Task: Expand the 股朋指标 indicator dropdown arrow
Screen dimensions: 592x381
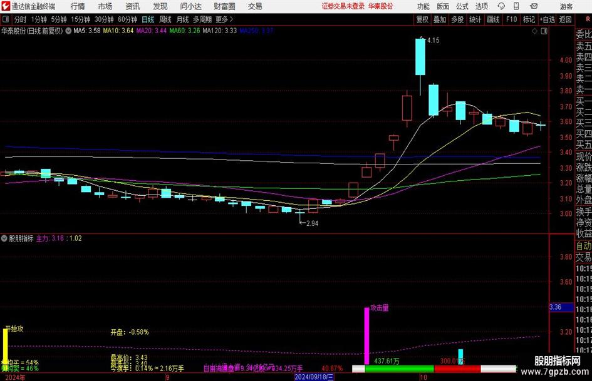Action: tap(4, 238)
